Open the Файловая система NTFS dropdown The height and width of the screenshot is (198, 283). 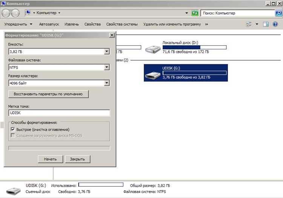point(107,68)
